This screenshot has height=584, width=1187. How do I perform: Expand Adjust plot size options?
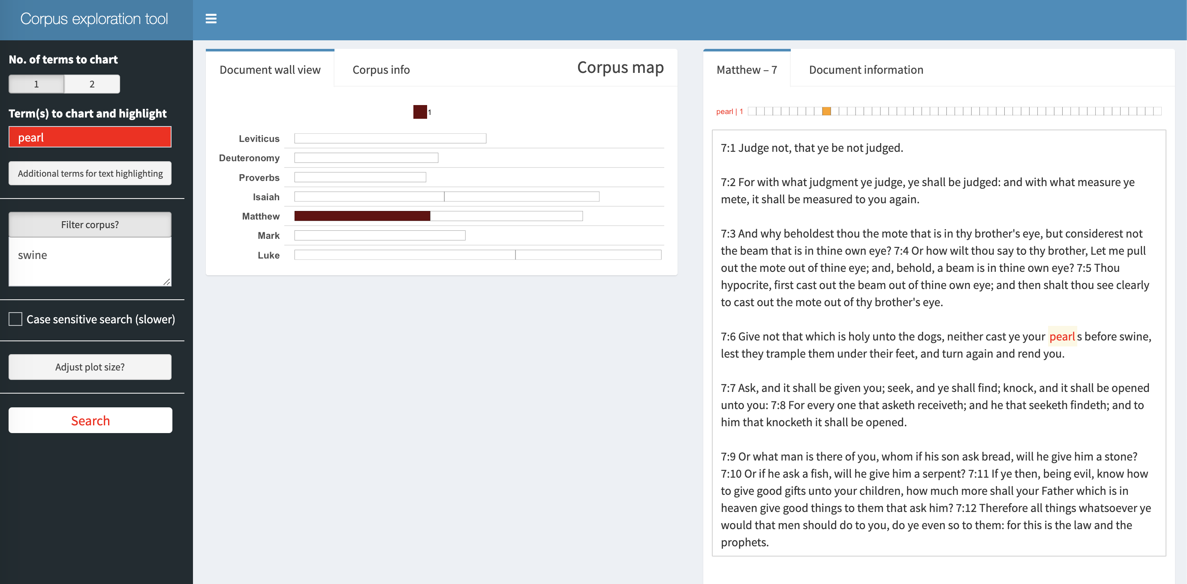[x=90, y=367]
